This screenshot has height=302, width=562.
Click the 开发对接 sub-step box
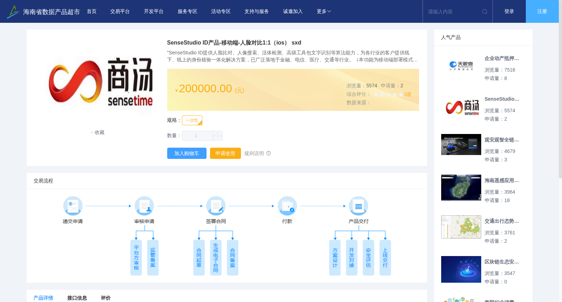pos(352,258)
